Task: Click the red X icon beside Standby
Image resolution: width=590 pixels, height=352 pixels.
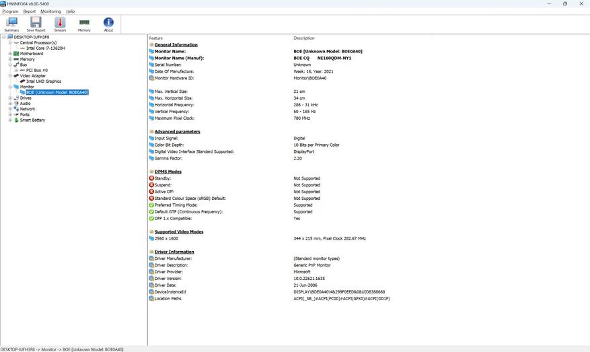Action: tap(151, 178)
